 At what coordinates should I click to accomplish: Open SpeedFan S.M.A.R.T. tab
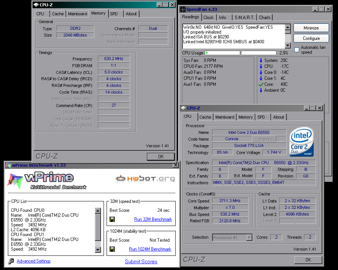pyautogui.click(x=245, y=18)
